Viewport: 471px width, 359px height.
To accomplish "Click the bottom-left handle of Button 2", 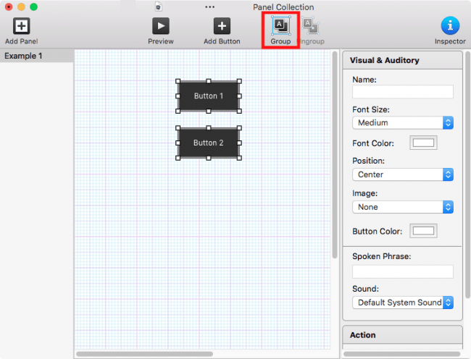I will pyautogui.click(x=178, y=158).
